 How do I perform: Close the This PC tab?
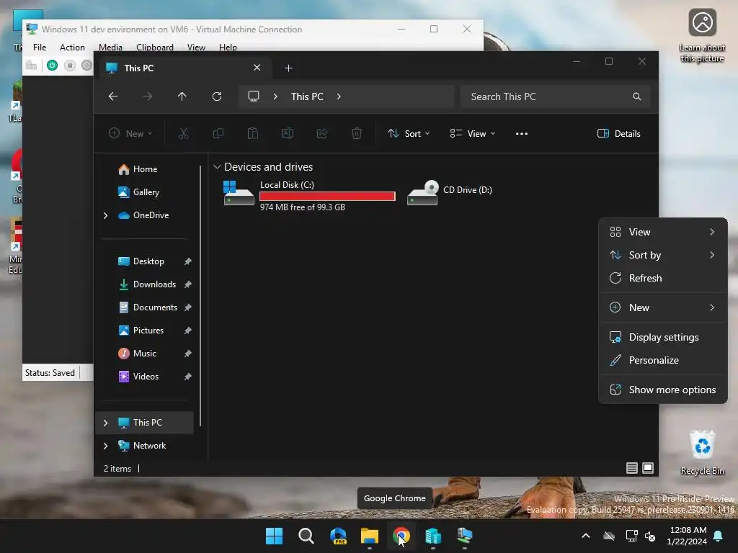pyautogui.click(x=257, y=68)
